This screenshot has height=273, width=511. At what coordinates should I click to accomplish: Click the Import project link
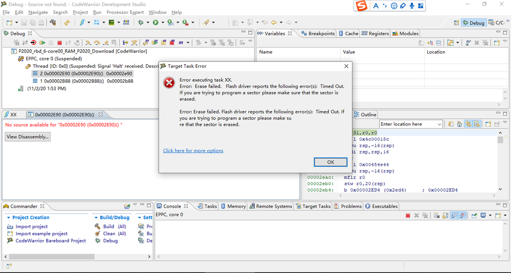tap(31, 226)
